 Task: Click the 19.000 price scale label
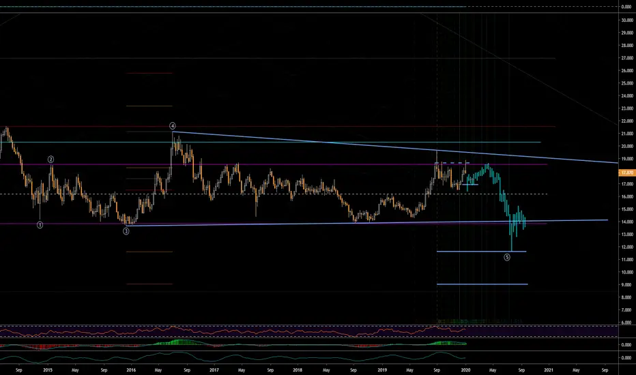(627, 159)
